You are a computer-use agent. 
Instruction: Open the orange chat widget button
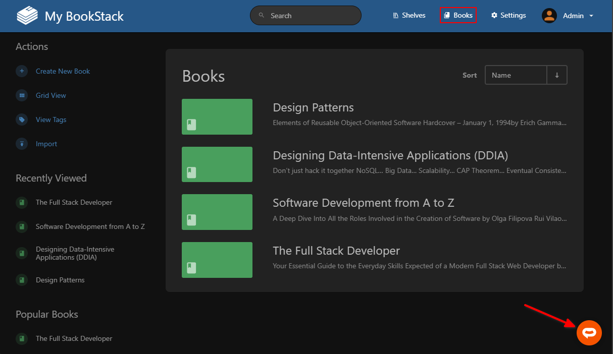(x=589, y=333)
